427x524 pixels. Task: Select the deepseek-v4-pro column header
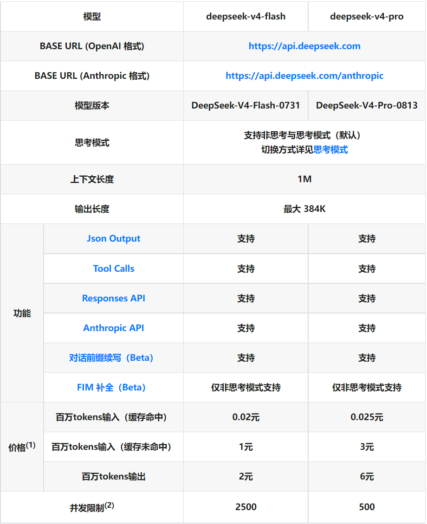pyautogui.click(x=367, y=16)
